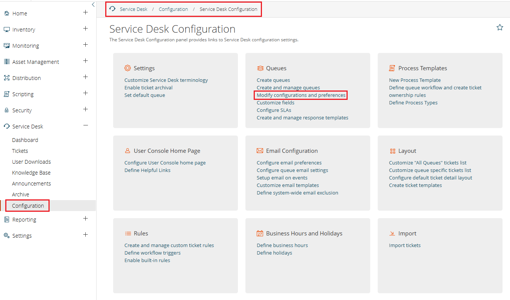Click the Settings gears icon in sidebar
The height and width of the screenshot is (300, 510).
pos(6,236)
